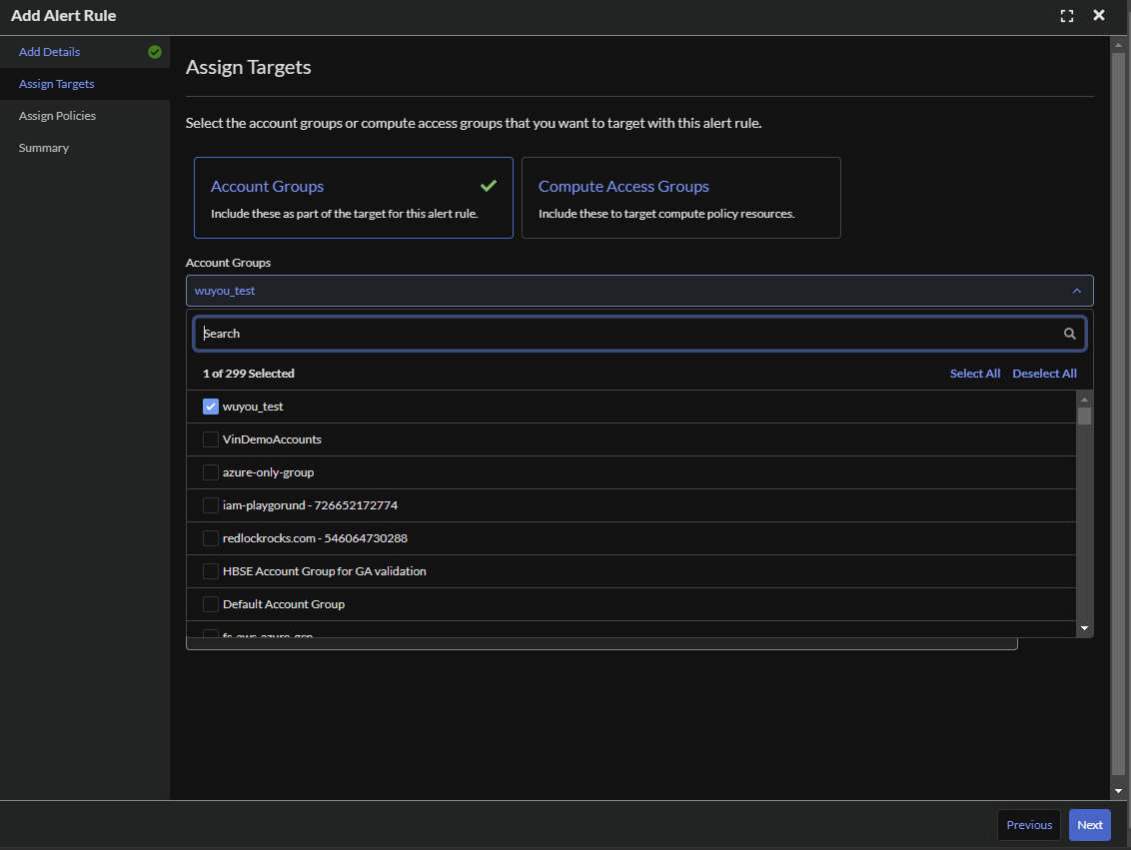
Task: Check the Default Account Group checkbox
Action: pos(211,603)
